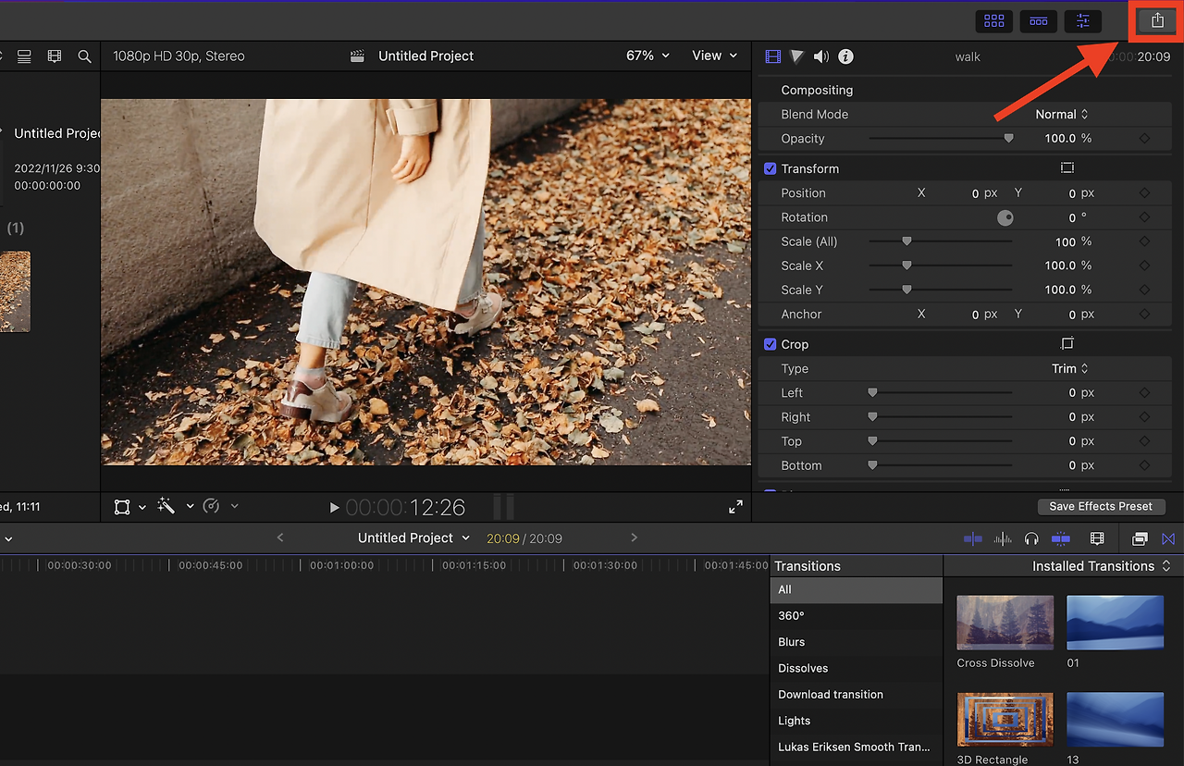Image resolution: width=1184 pixels, height=766 pixels.
Task: Open the Audio inspector speaker icon
Action: pyautogui.click(x=820, y=56)
